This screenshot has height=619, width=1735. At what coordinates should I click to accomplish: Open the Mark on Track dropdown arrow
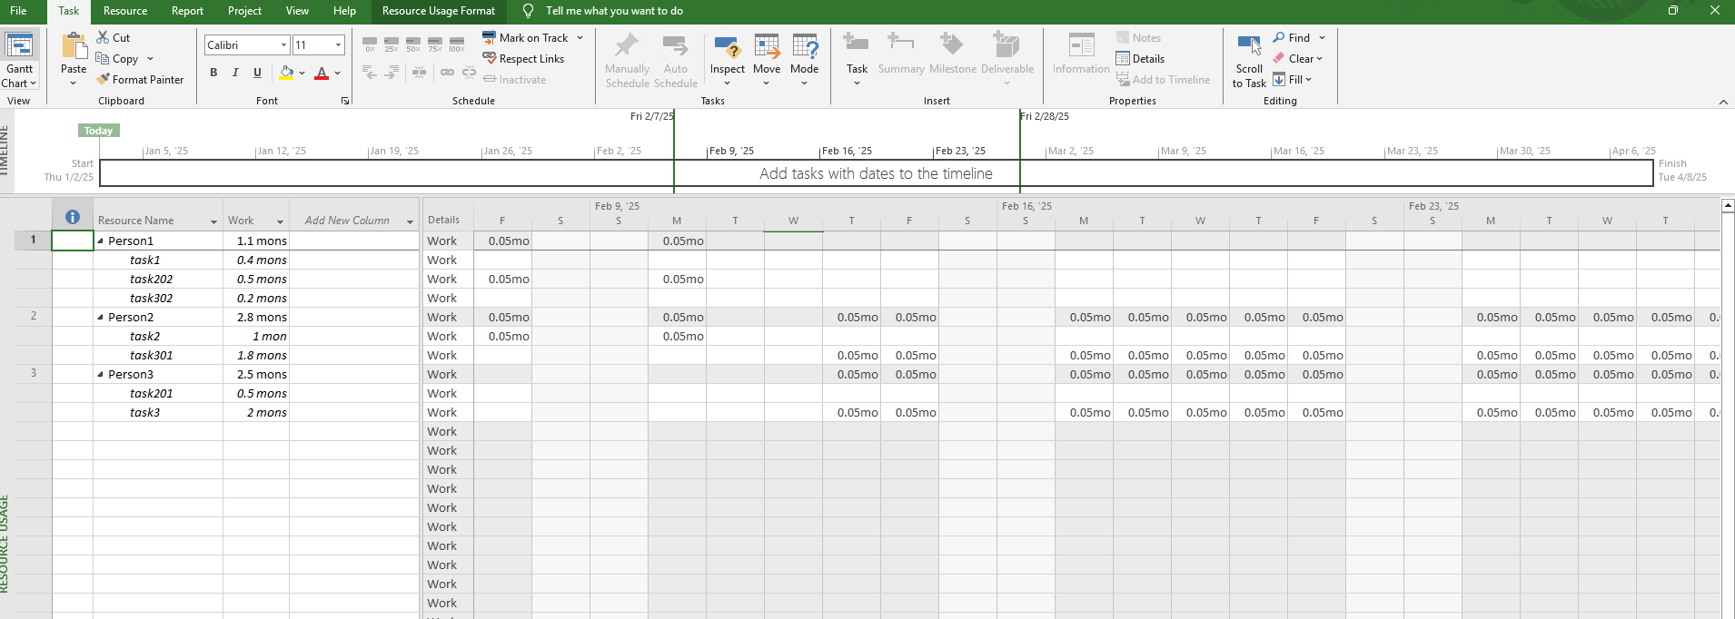(580, 37)
